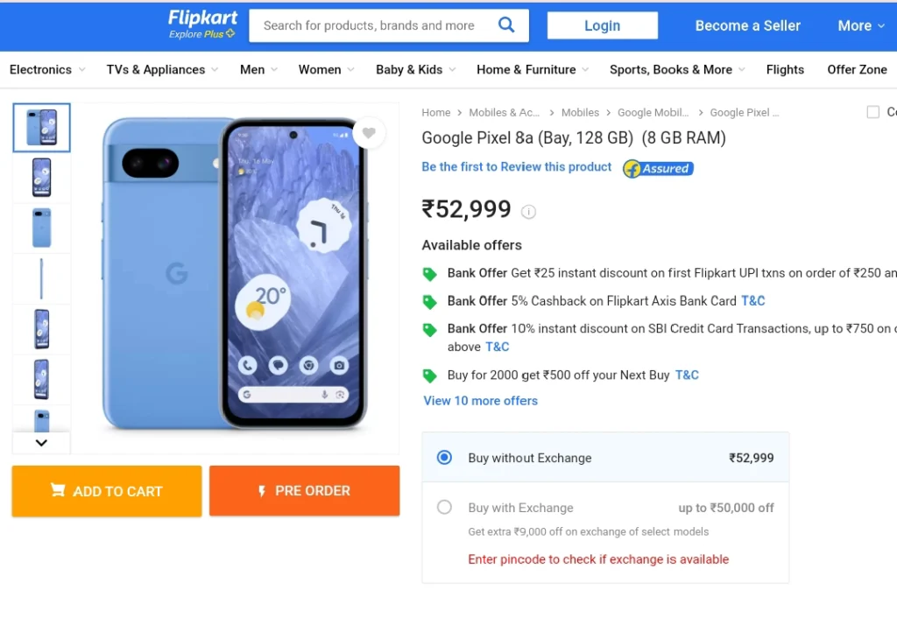Select the third thumbnail showing phone back
The height and width of the screenshot is (625, 897).
(41, 228)
